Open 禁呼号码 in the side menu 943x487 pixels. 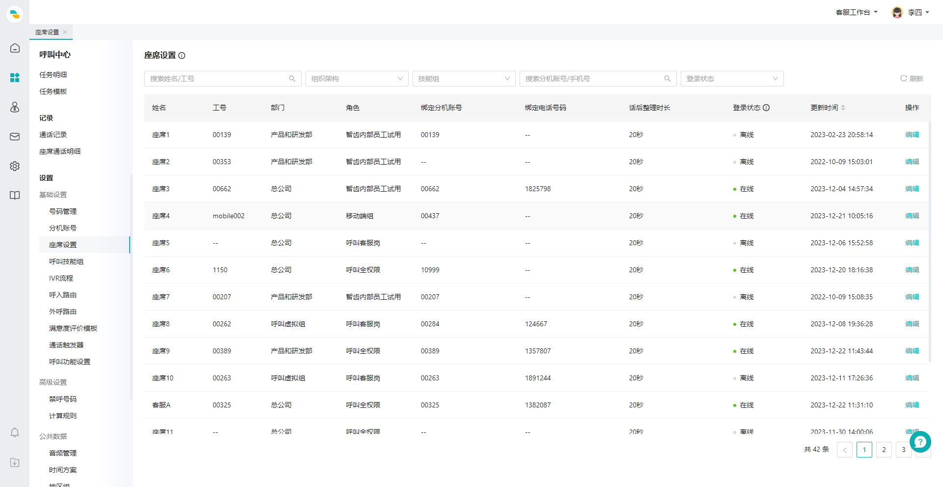63,399
